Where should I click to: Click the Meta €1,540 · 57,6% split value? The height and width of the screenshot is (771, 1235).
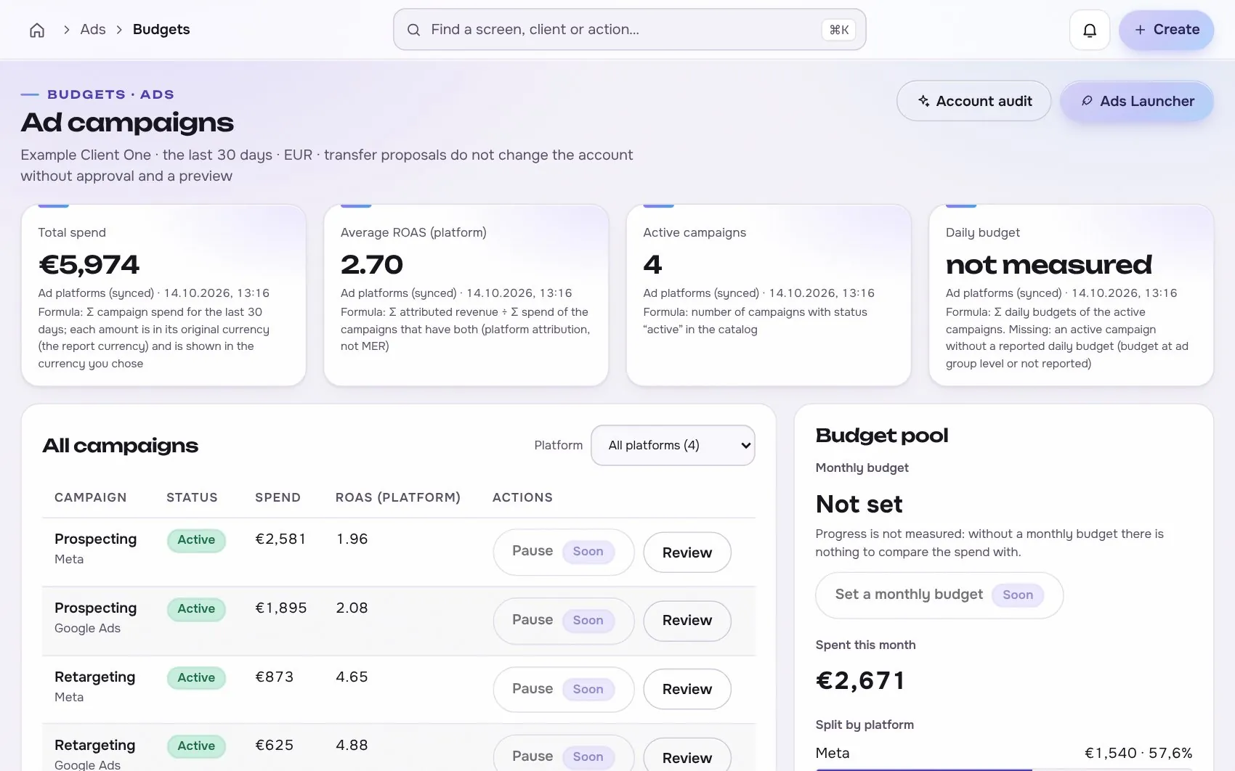tap(1138, 753)
